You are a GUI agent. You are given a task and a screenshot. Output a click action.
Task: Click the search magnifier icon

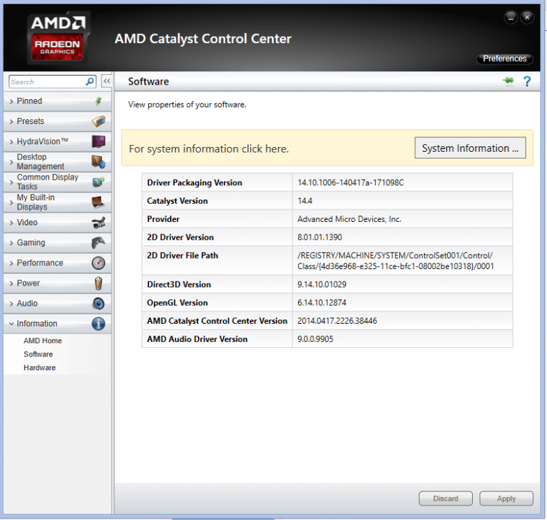[90, 82]
